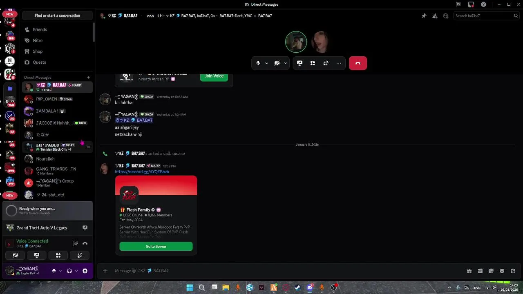
Task: Open the Windows Start button
Action: click(190, 287)
